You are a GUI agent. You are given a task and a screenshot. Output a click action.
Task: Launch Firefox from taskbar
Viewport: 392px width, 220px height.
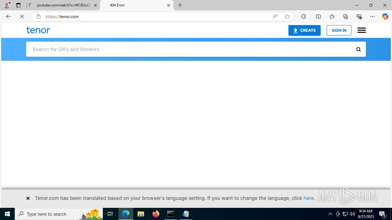click(156, 214)
